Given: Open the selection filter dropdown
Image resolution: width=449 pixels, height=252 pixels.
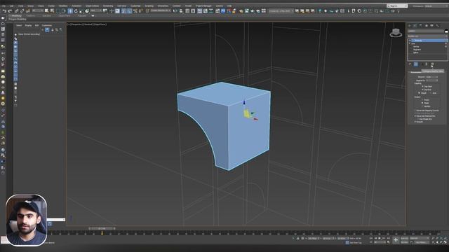Looking at the screenshot, I should [37, 11].
